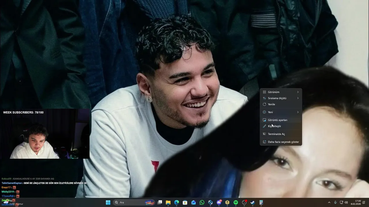Viewport: 369px width, 207px height.
Task: Open Calculator from the taskbar
Action: (x=261, y=202)
